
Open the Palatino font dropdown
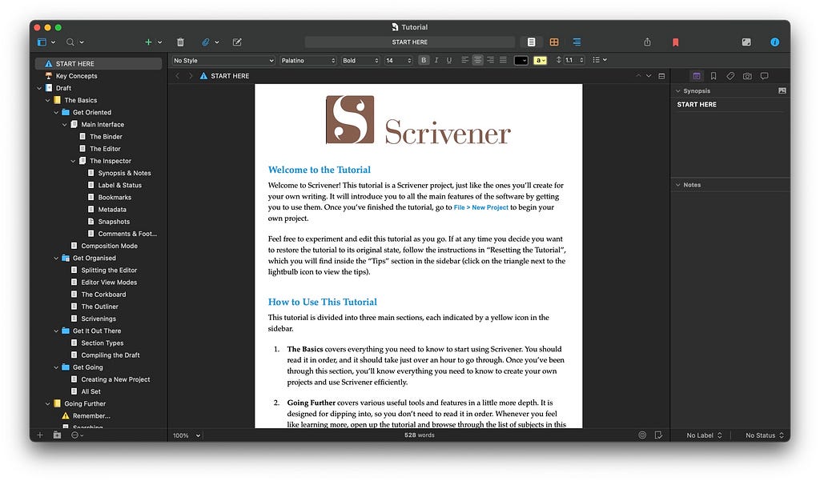pyautogui.click(x=308, y=61)
